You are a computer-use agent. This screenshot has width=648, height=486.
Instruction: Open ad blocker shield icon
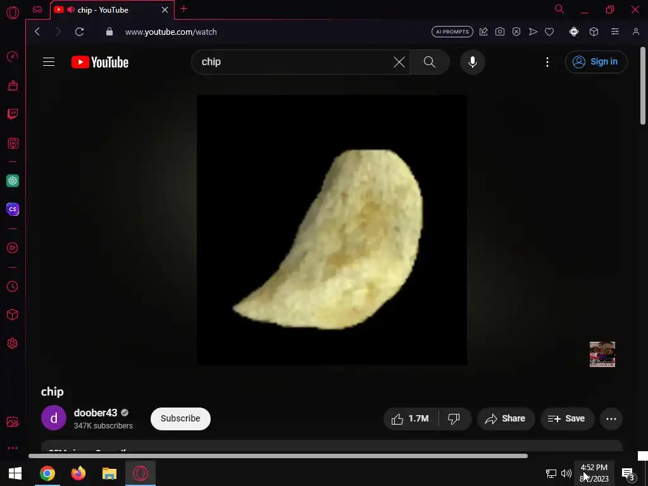coord(516,32)
